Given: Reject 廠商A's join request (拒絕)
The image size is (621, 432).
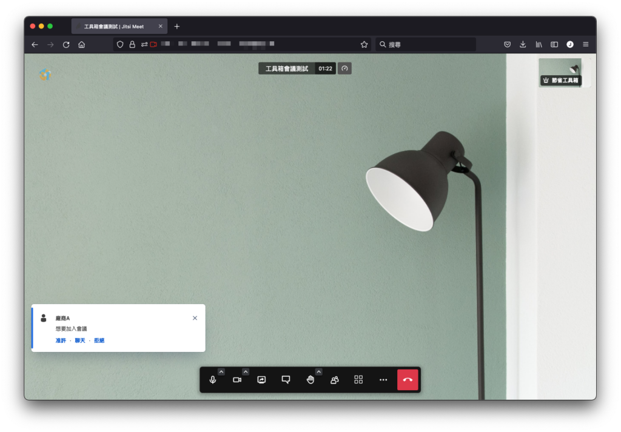Looking at the screenshot, I should (99, 341).
